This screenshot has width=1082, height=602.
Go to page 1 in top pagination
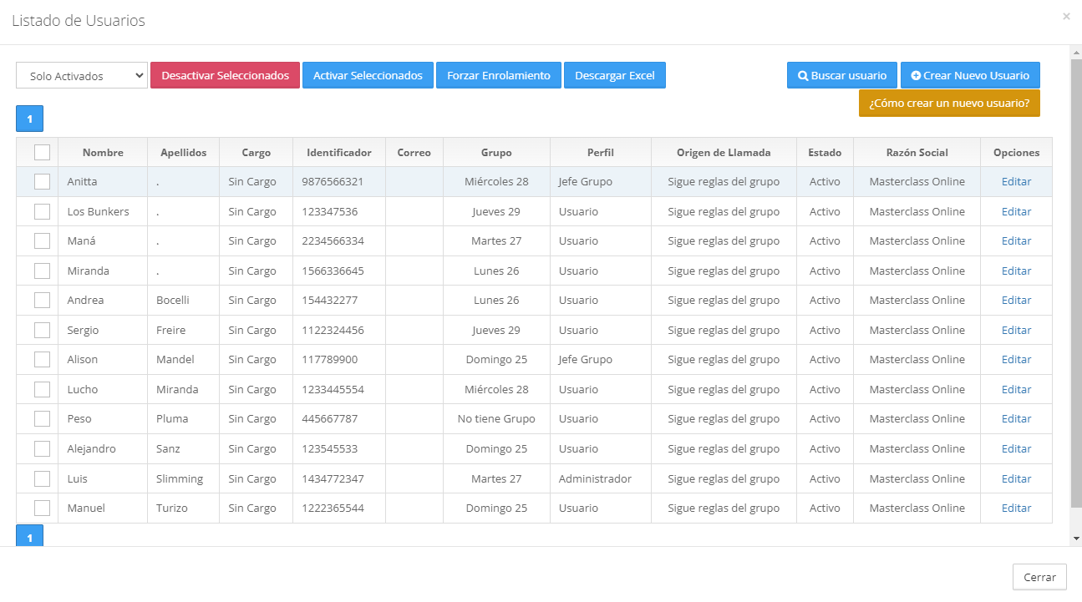tap(29, 119)
